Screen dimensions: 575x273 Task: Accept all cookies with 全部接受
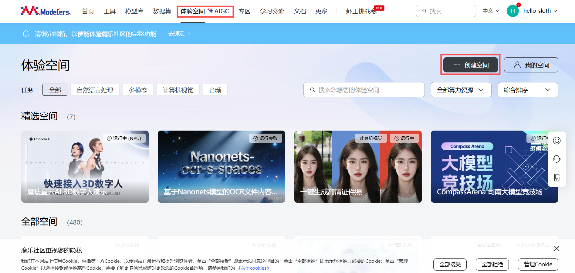[450, 264]
